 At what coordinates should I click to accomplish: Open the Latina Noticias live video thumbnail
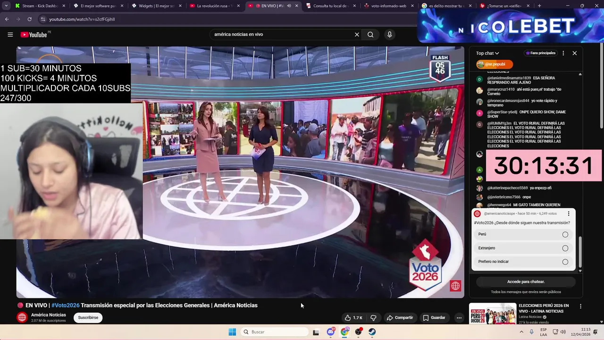click(492, 314)
